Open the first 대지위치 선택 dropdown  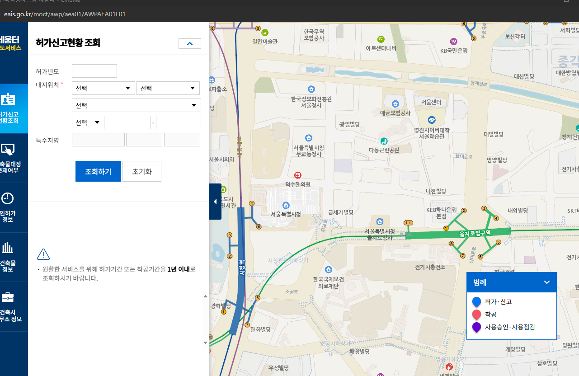pyautogui.click(x=103, y=88)
